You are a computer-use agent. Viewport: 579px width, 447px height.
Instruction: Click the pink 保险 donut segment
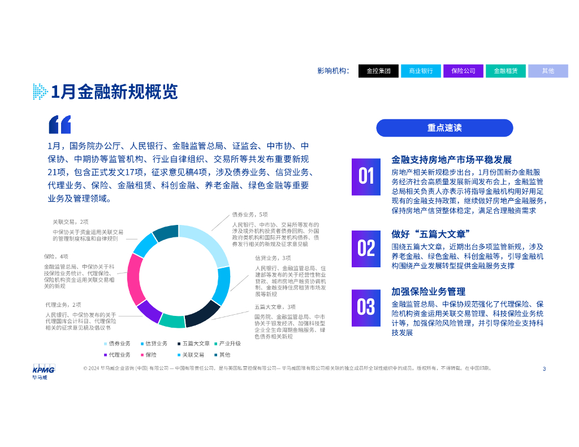[133, 279]
